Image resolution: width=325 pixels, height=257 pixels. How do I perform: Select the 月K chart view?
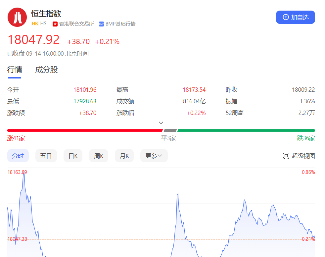tap(124, 156)
